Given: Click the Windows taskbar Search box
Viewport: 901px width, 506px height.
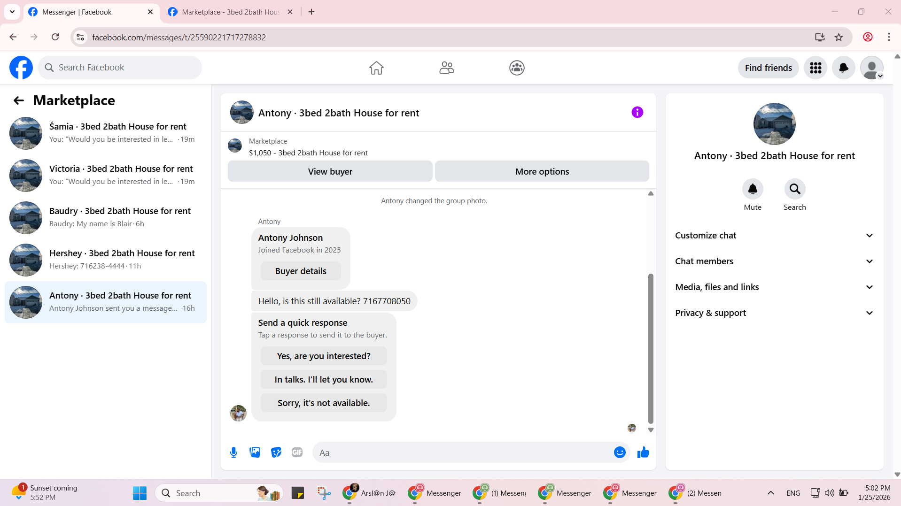Looking at the screenshot, I should click(x=219, y=493).
